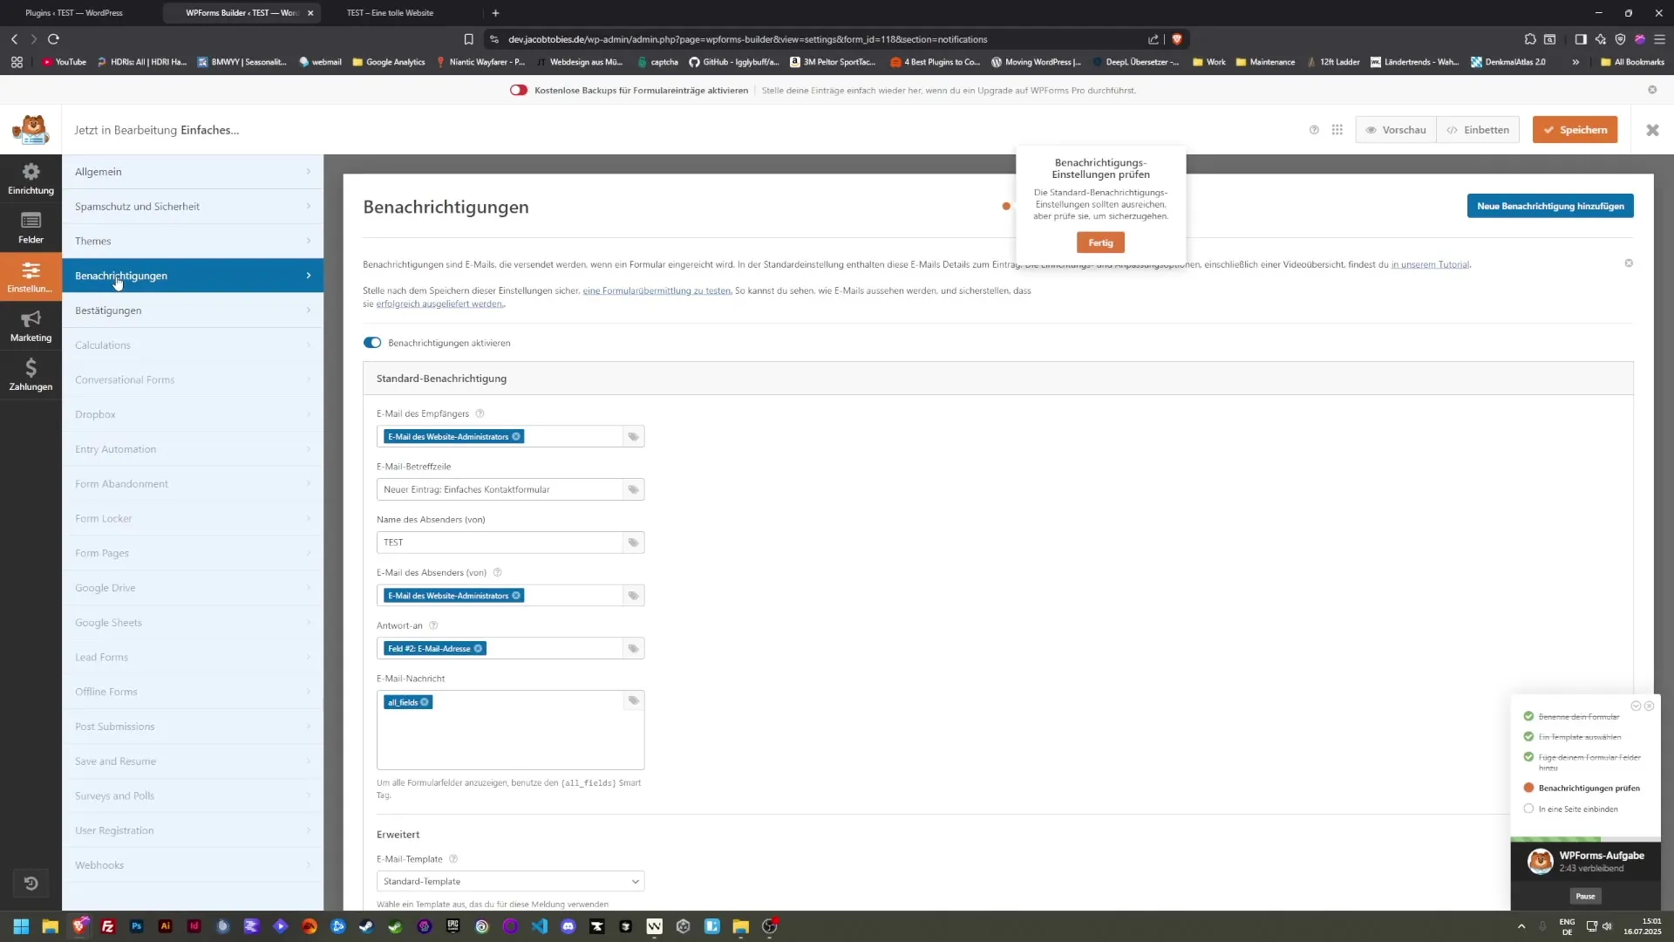
Task: Open the 'eine Formularübermittlung zu testen' link
Action: tap(656, 290)
